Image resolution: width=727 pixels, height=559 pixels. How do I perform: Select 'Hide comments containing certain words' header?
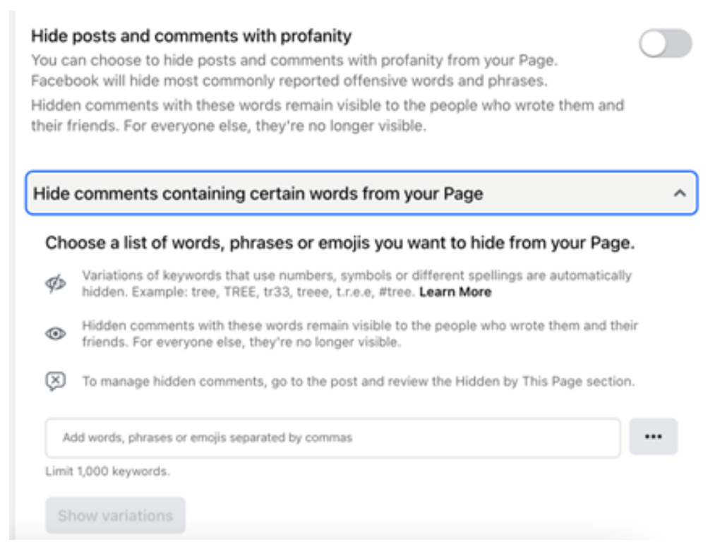point(361,193)
